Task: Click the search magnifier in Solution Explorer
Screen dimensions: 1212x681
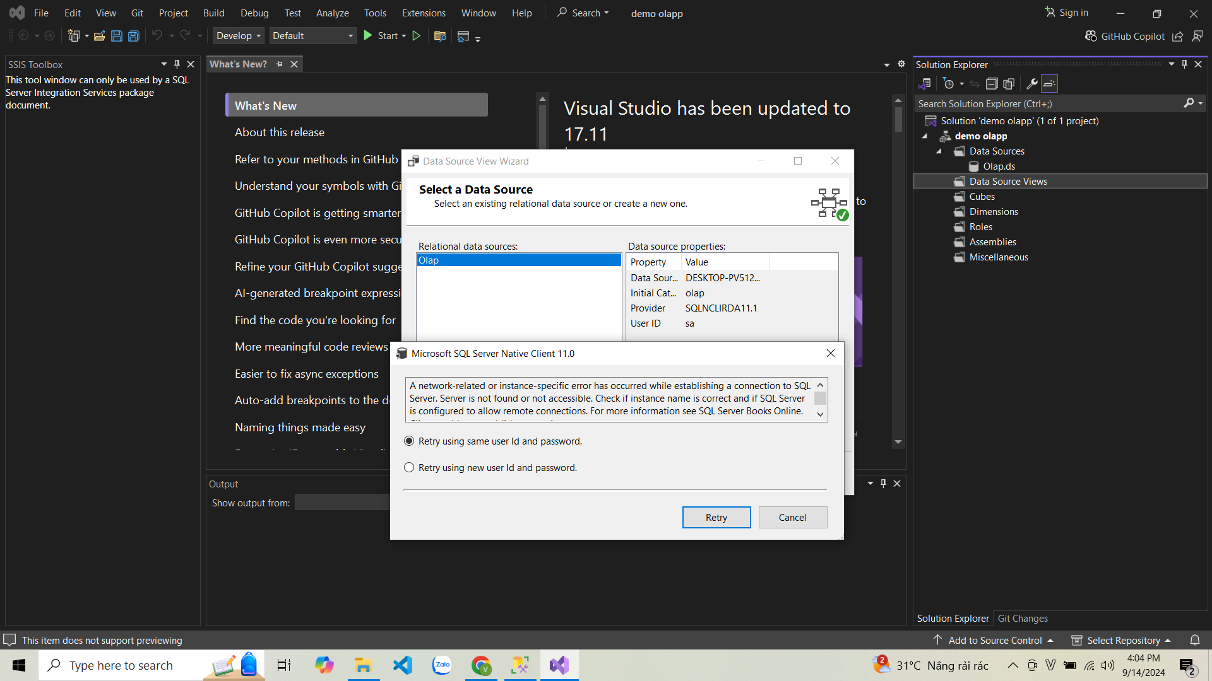Action: (x=1189, y=103)
